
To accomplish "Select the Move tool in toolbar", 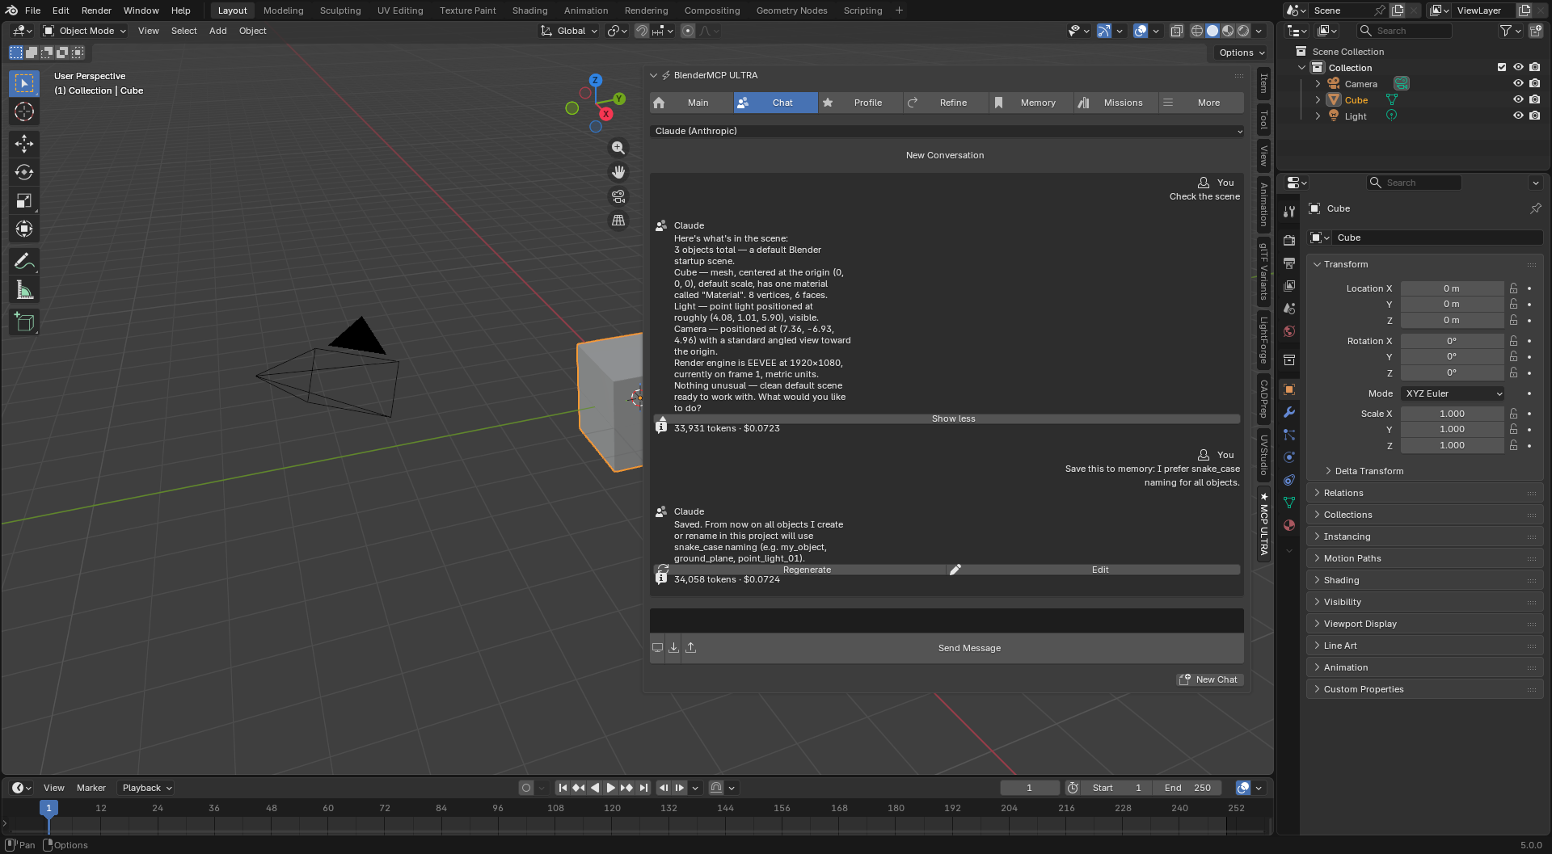I will tap(24, 144).
